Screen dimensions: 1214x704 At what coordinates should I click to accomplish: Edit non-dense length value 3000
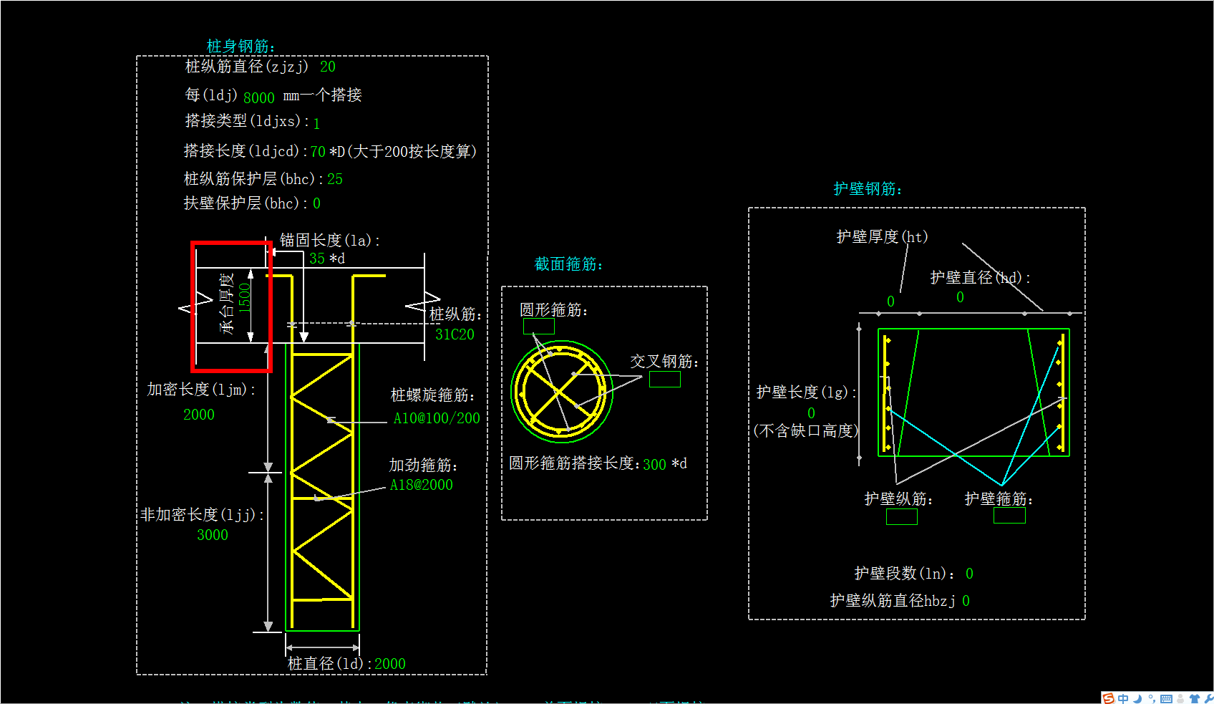213,535
